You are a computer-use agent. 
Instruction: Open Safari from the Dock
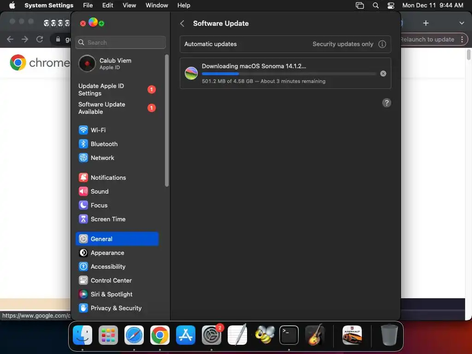coord(134,335)
